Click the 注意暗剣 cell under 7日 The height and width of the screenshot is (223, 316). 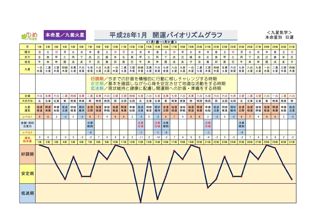[90, 124]
